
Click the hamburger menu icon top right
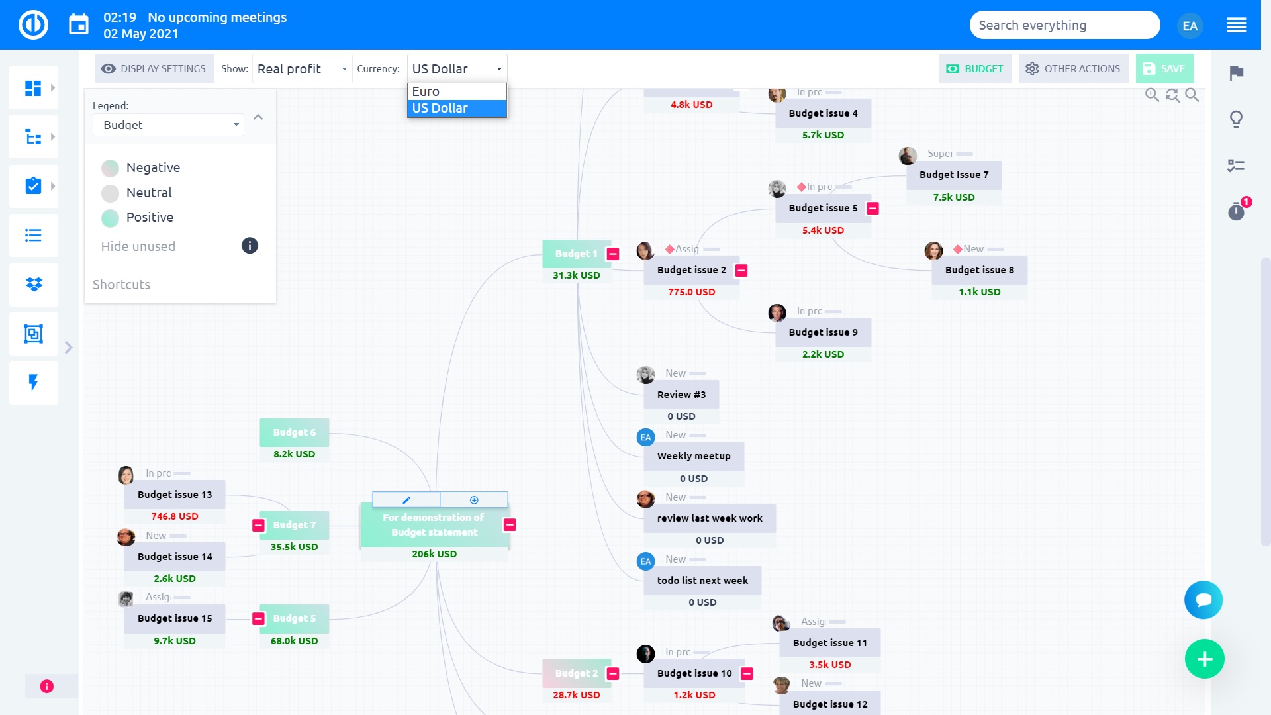tap(1237, 24)
